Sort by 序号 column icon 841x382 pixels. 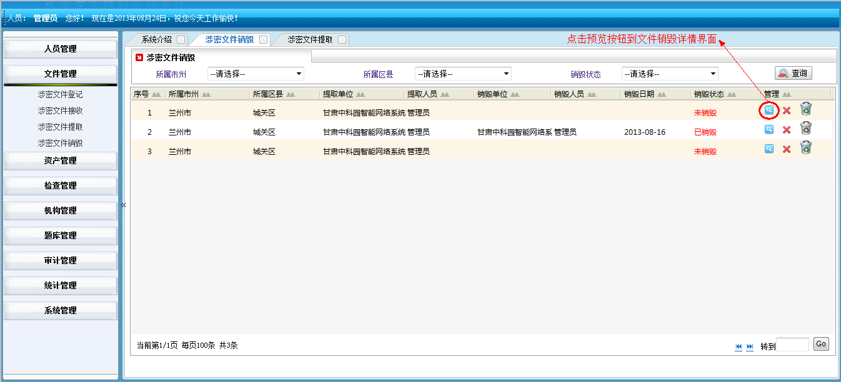pos(156,95)
